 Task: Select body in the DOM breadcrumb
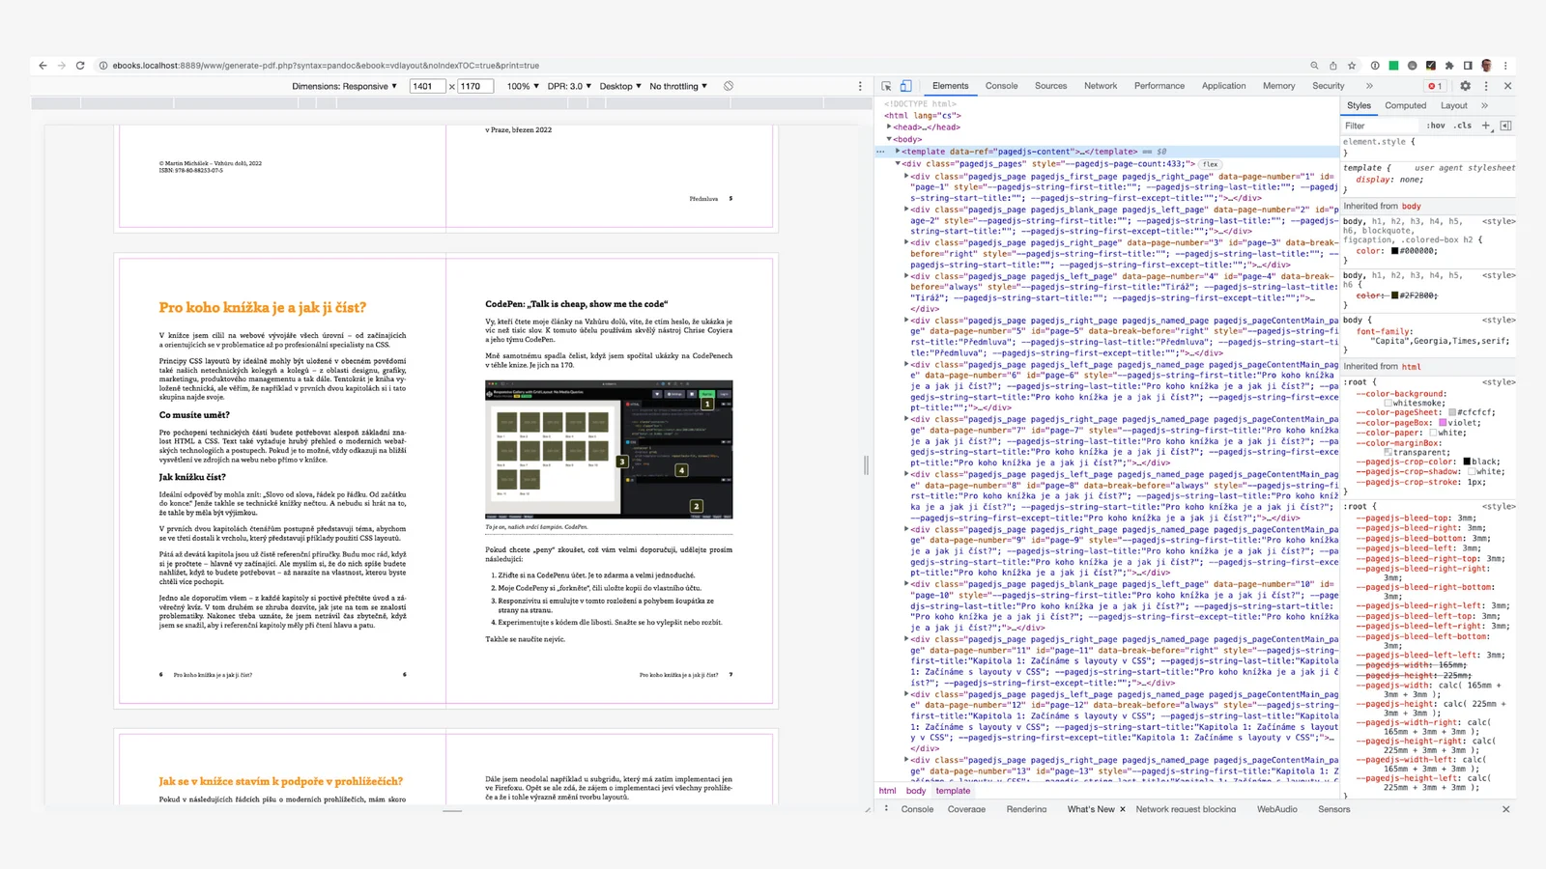coord(915,790)
